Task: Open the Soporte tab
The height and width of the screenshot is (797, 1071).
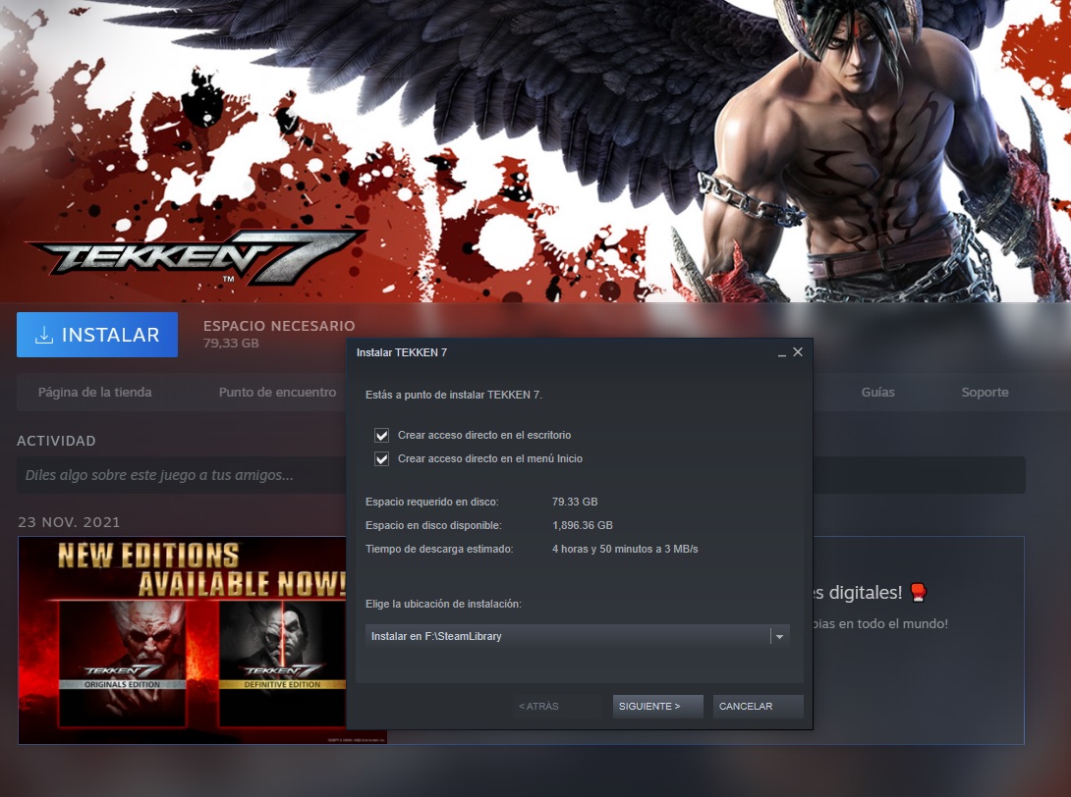Action: pos(985,393)
